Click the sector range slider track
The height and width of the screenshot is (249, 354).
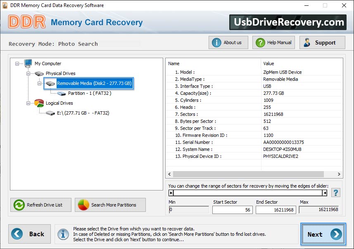coord(248,193)
